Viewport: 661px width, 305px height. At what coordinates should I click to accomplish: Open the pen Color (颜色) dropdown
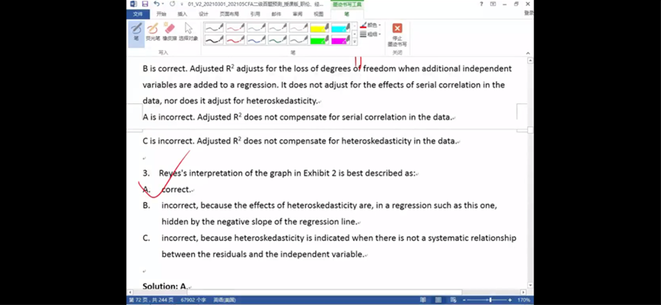[371, 25]
